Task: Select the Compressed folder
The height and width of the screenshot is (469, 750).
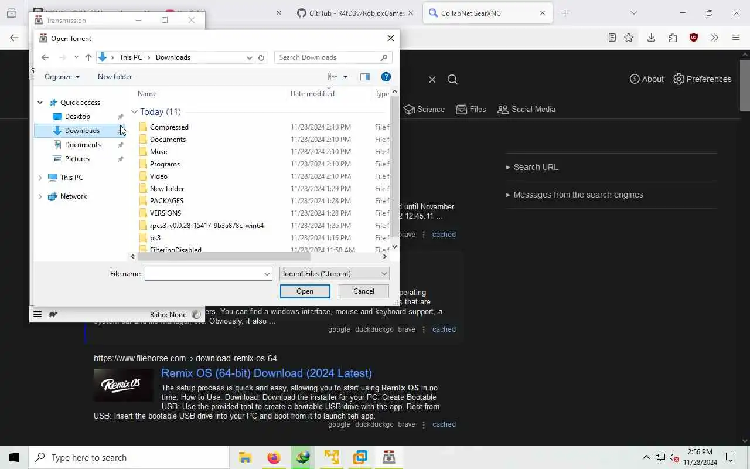Action: tap(169, 127)
